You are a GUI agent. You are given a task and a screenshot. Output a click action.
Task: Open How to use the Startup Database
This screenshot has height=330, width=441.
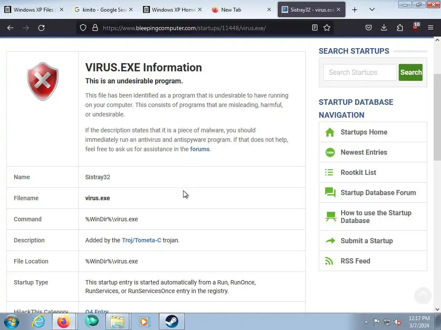376,217
